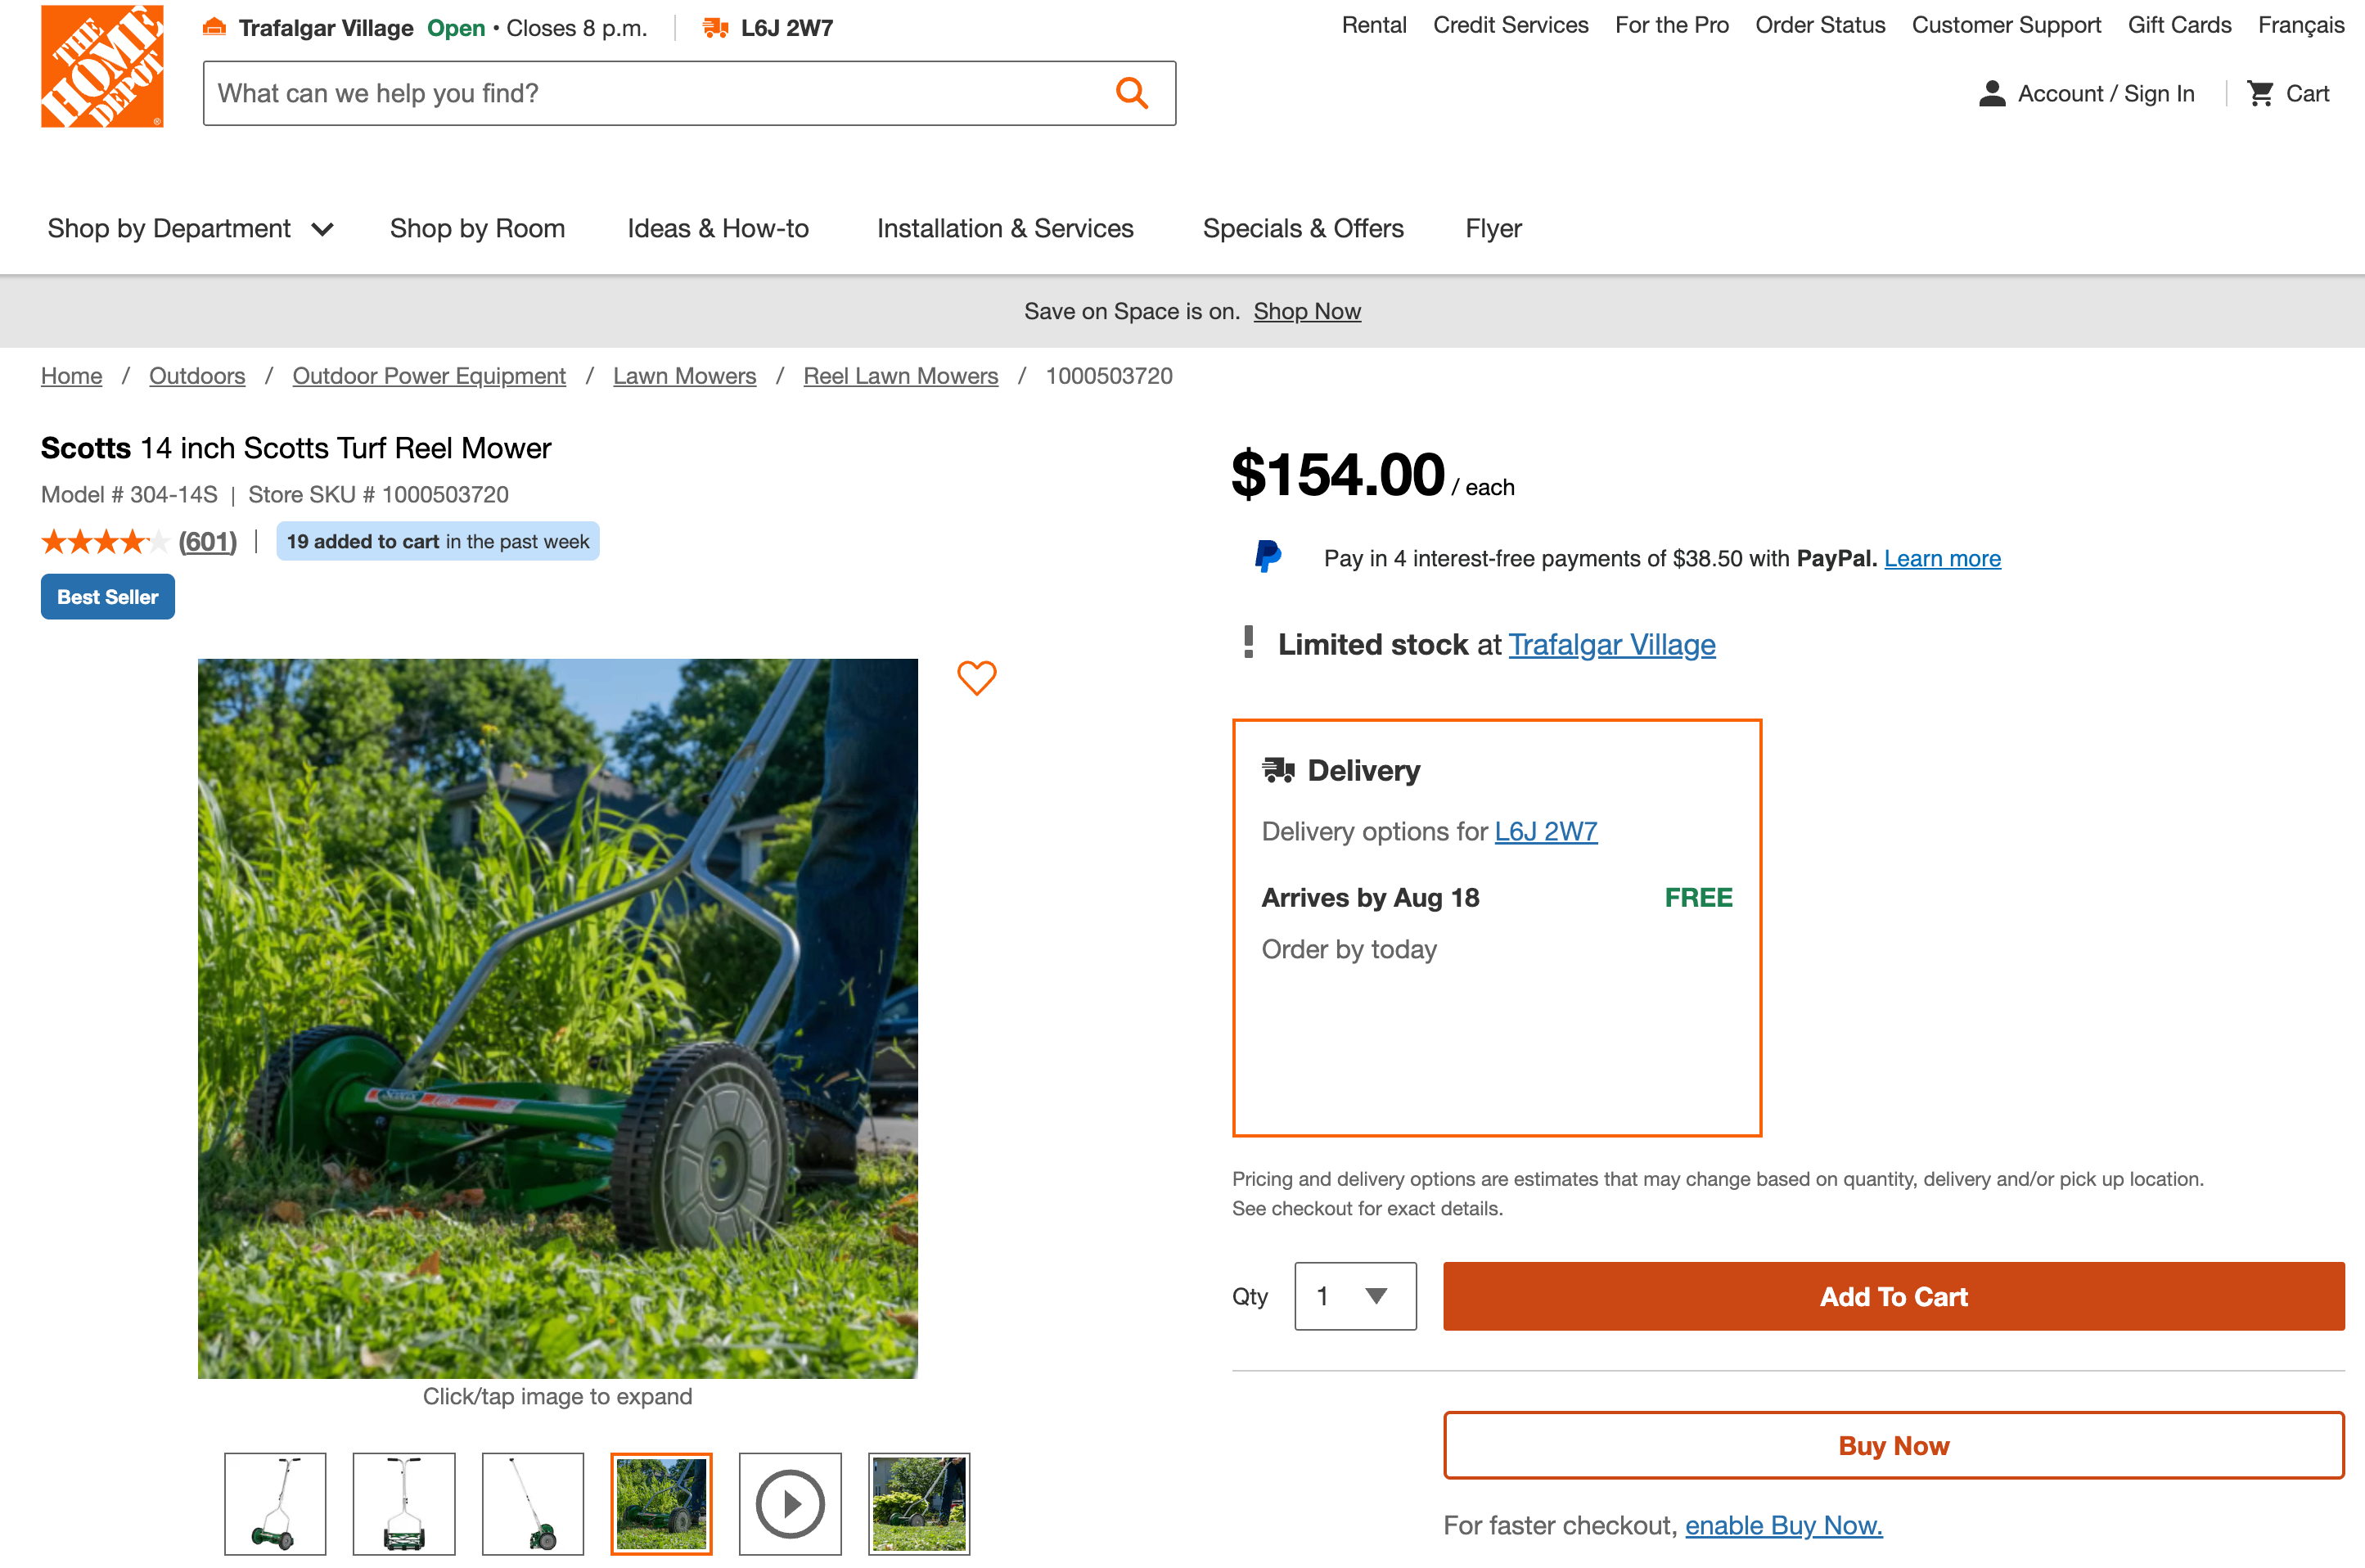Expand the Shop by Department menu
Screen dimensions: 2365x1568
(190, 229)
